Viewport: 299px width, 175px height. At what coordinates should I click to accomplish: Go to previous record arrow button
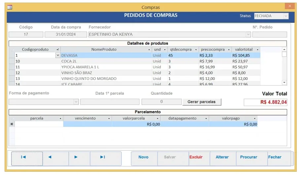[x=56, y=158]
